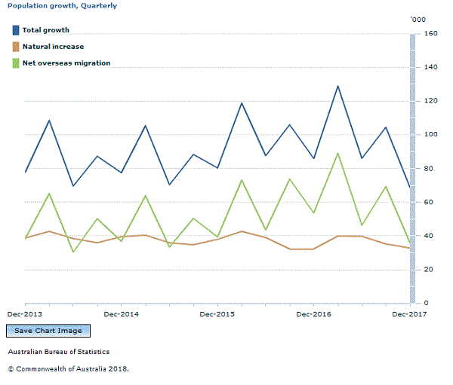Select the Total growth legend label

(46, 30)
